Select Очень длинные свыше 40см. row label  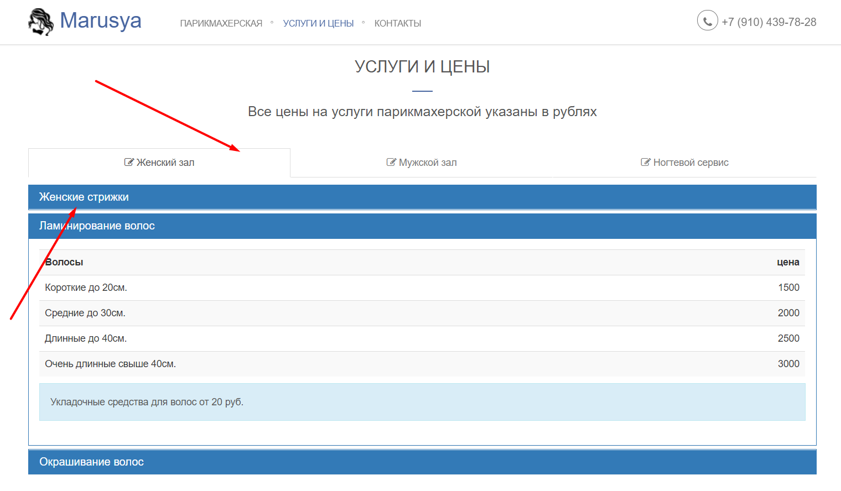tap(110, 364)
